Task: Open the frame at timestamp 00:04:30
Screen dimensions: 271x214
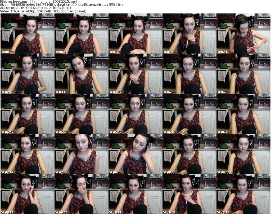Action: coord(243,74)
